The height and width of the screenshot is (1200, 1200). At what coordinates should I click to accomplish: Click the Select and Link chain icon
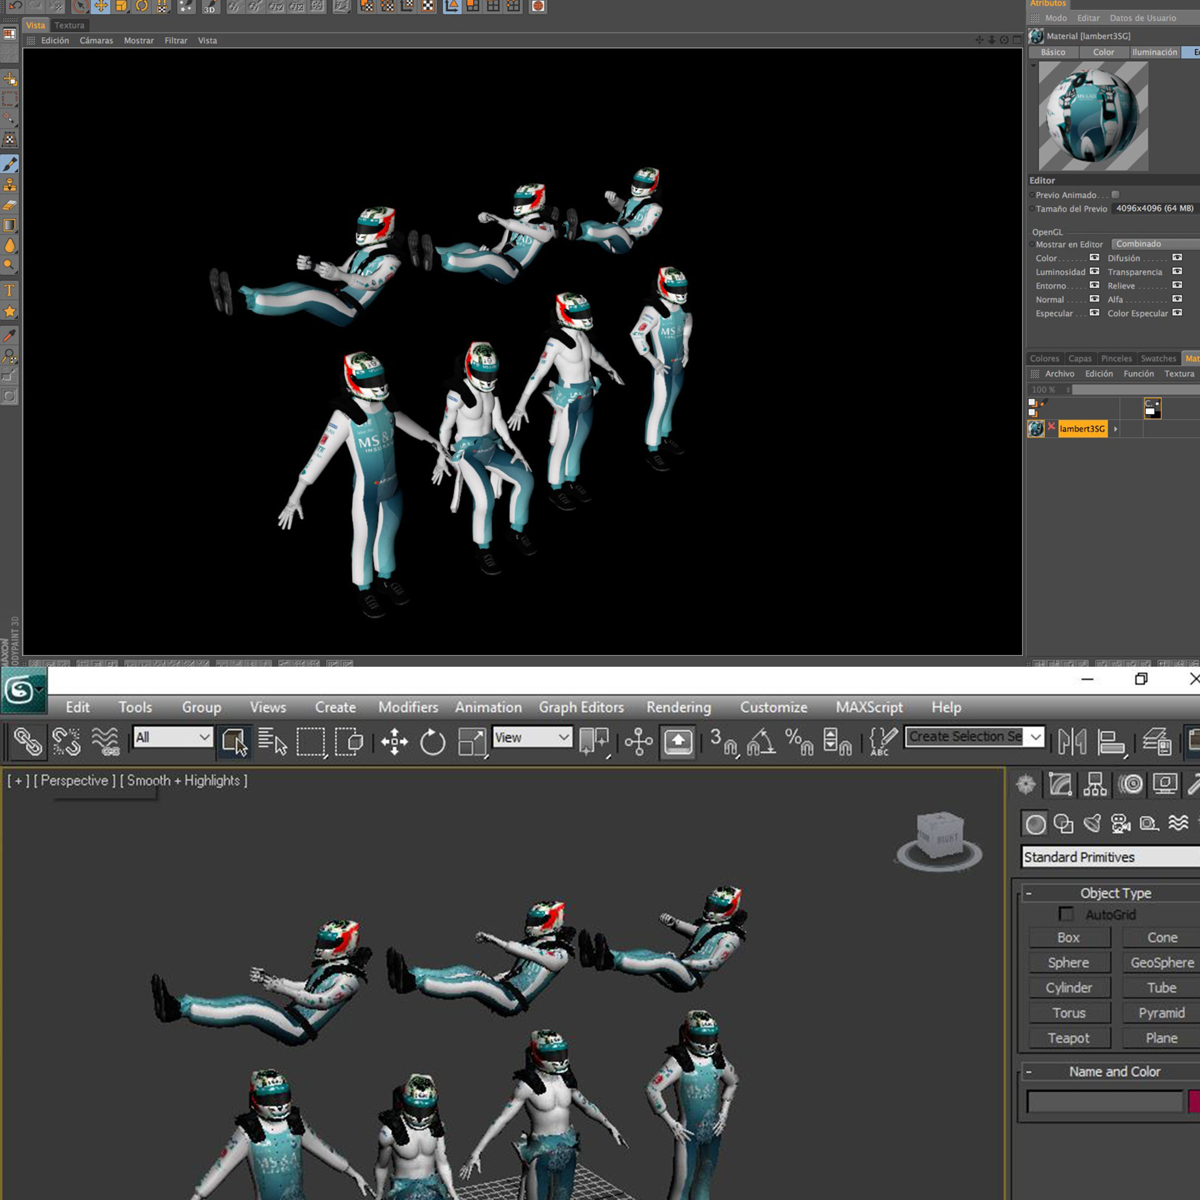point(28,742)
